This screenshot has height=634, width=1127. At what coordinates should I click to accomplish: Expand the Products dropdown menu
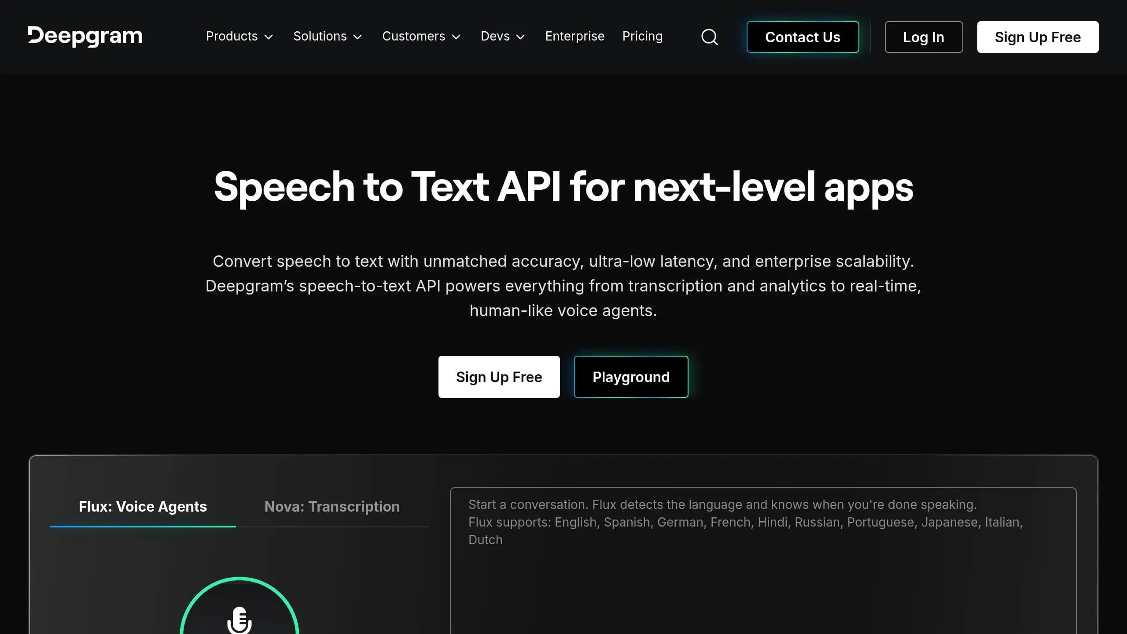pos(239,37)
